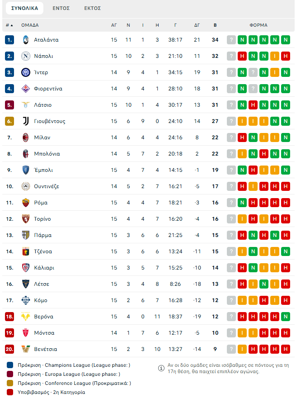Click the AC Milan crest
The height and width of the screenshot is (398, 296).
(25, 137)
